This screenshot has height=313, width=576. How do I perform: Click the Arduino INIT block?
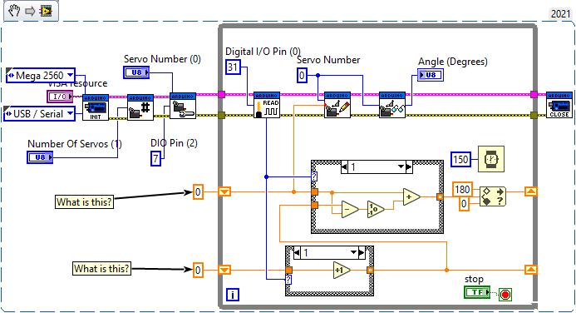pos(96,107)
